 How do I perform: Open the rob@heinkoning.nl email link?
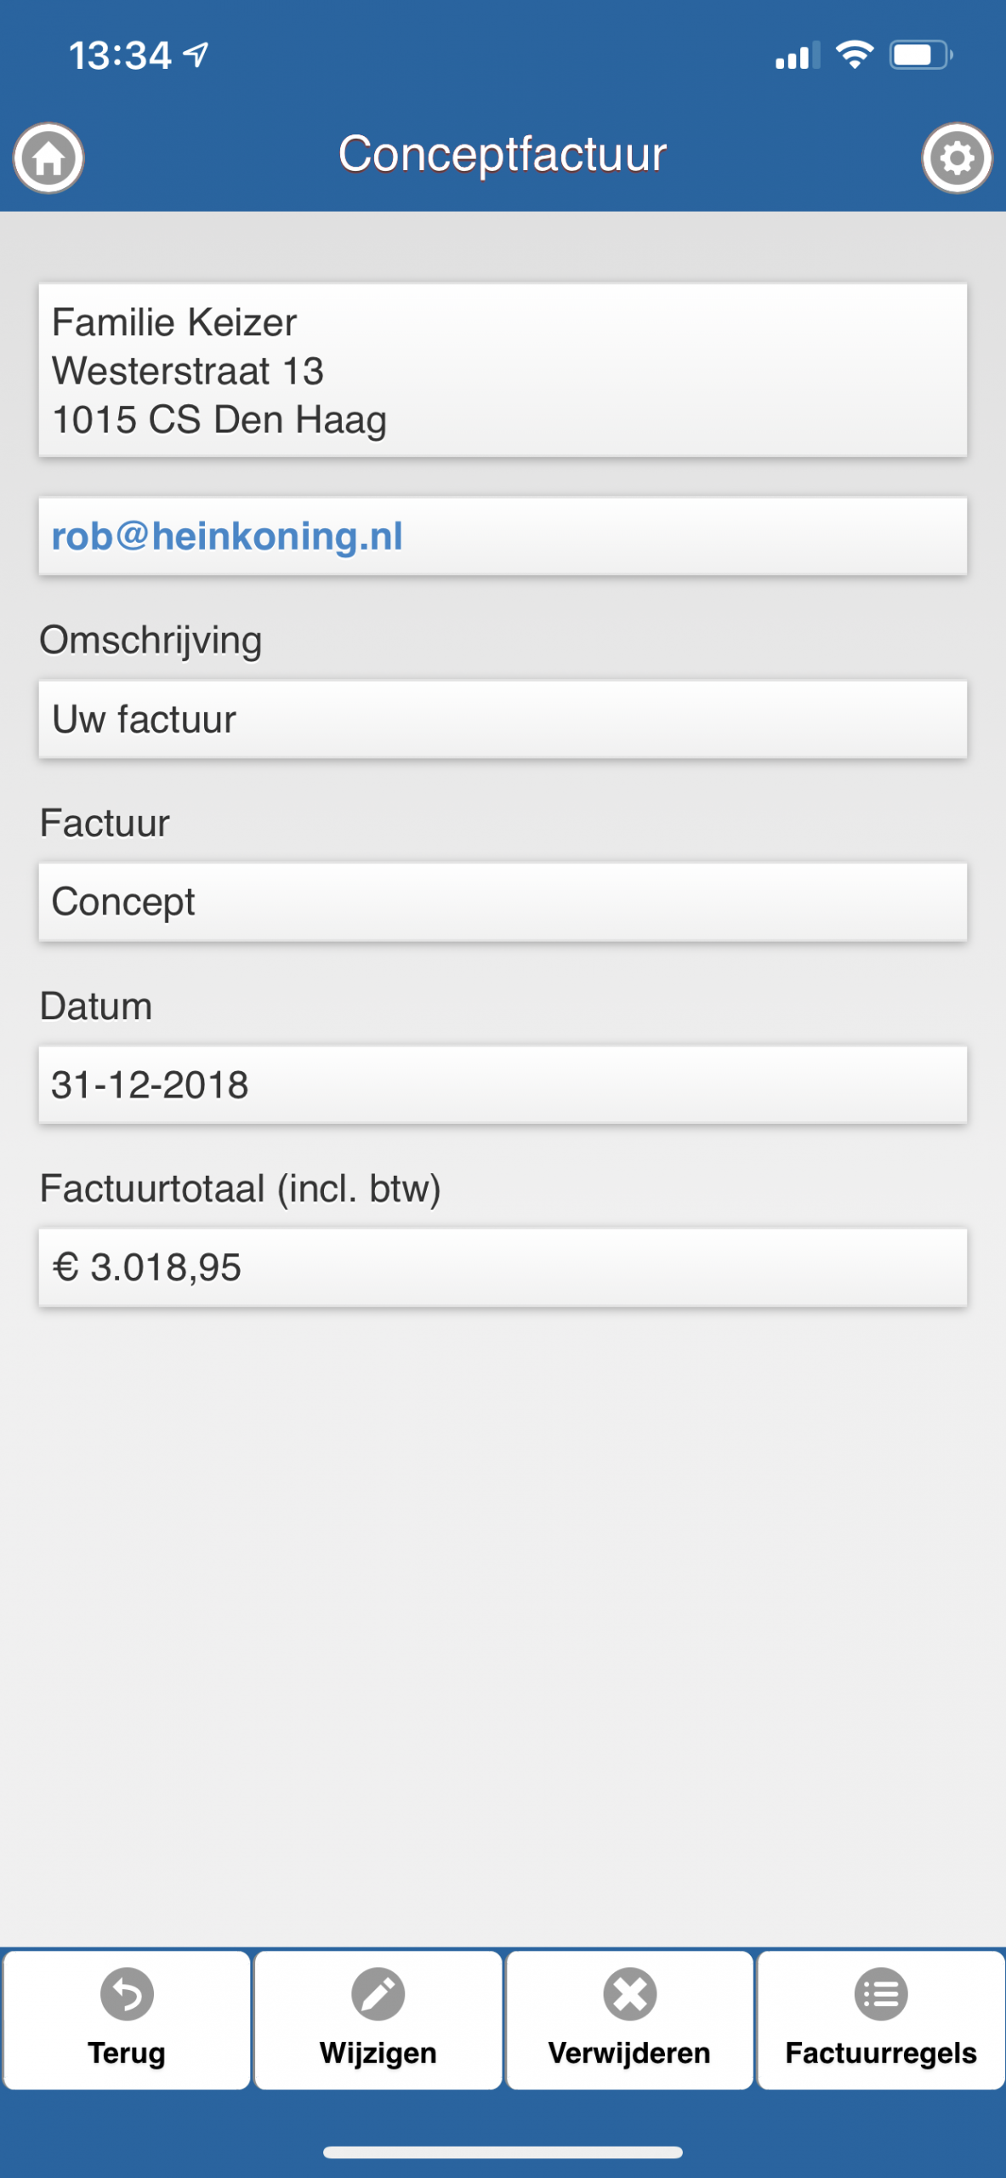click(227, 537)
